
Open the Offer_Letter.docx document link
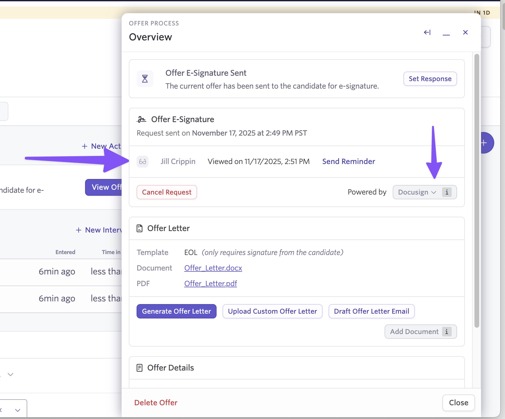tap(213, 268)
